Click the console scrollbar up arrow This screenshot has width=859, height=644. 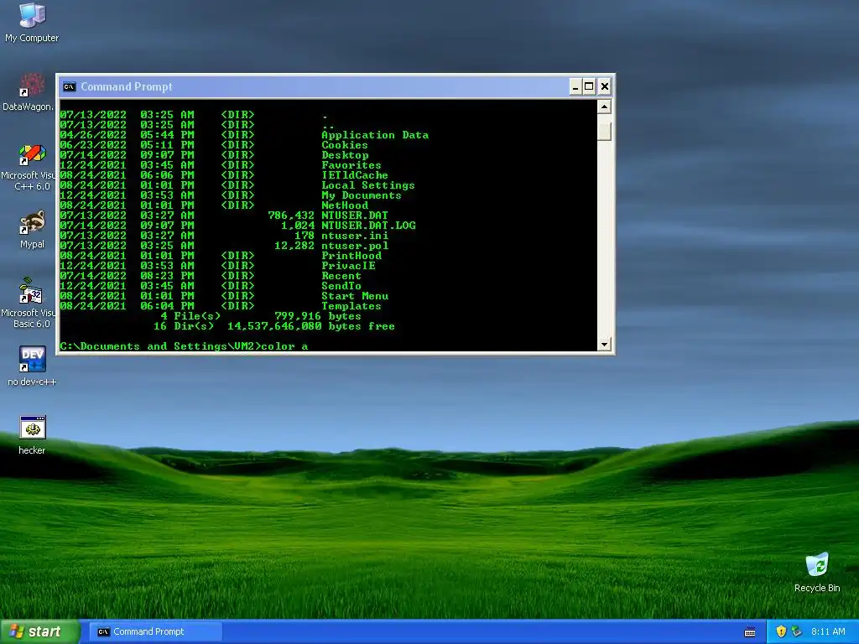604,106
